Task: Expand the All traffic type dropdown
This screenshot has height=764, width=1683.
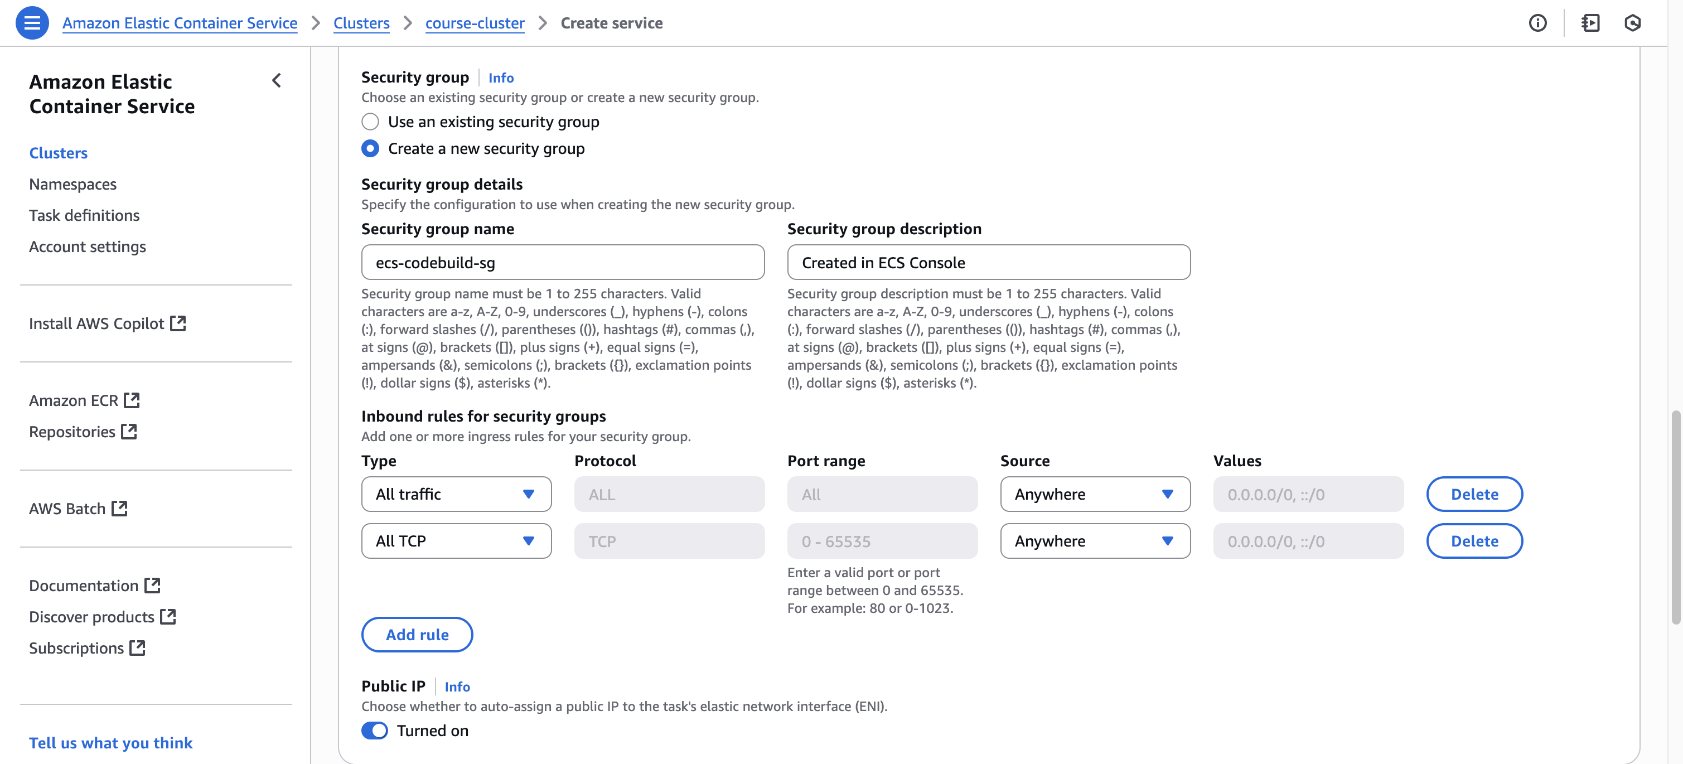Action: [x=456, y=494]
